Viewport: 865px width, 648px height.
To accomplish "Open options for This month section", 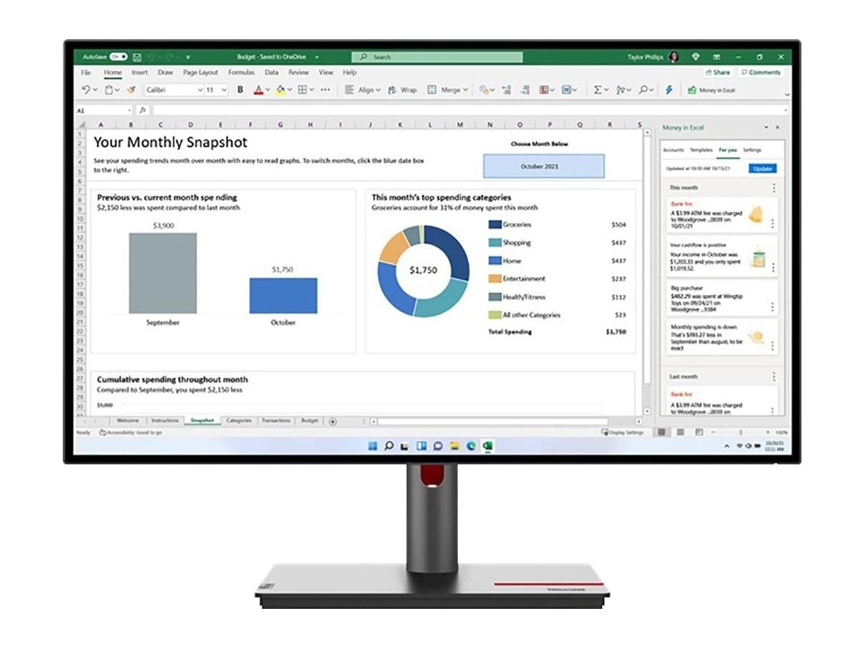I will [774, 188].
